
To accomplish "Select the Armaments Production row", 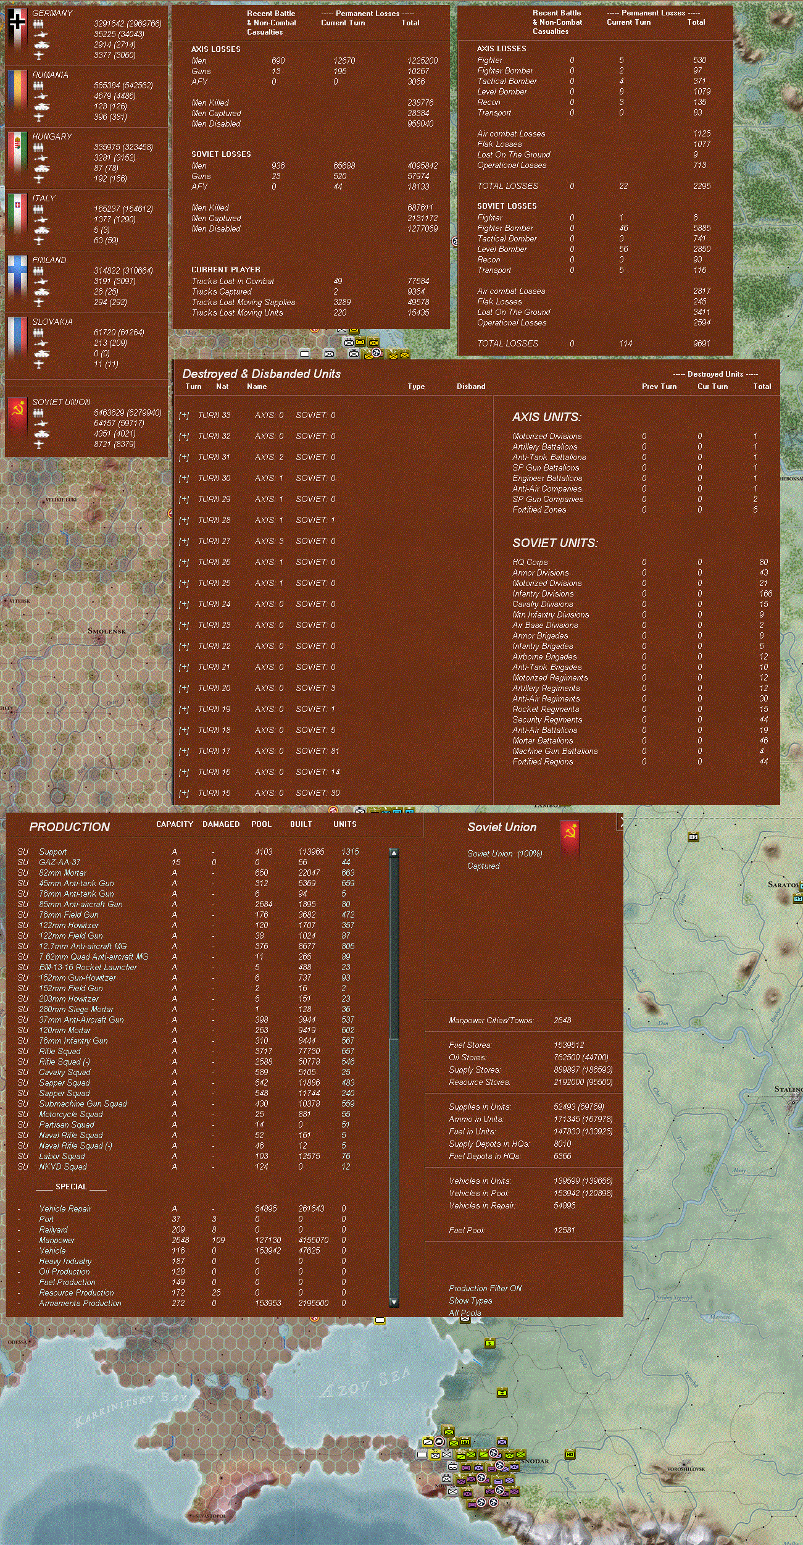I will (189, 1304).
